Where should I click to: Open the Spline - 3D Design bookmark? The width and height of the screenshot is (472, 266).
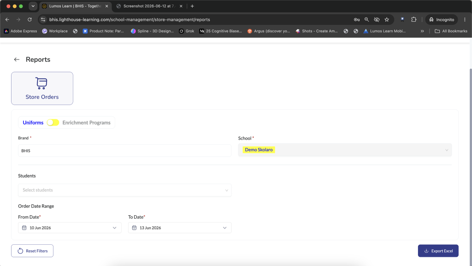point(152,31)
